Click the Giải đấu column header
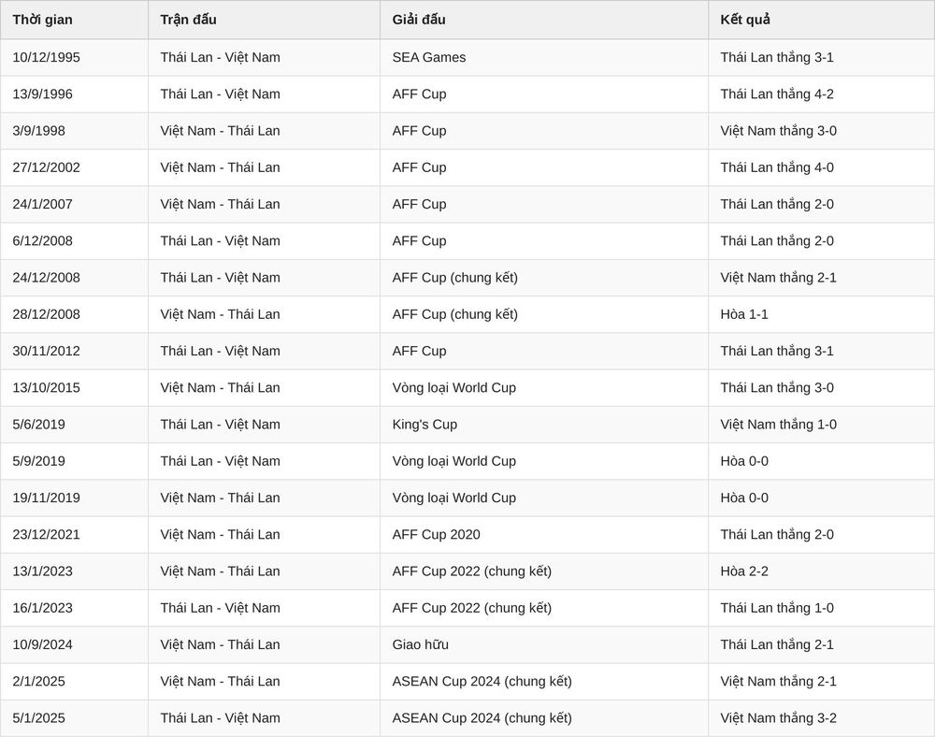 point(544,20)
